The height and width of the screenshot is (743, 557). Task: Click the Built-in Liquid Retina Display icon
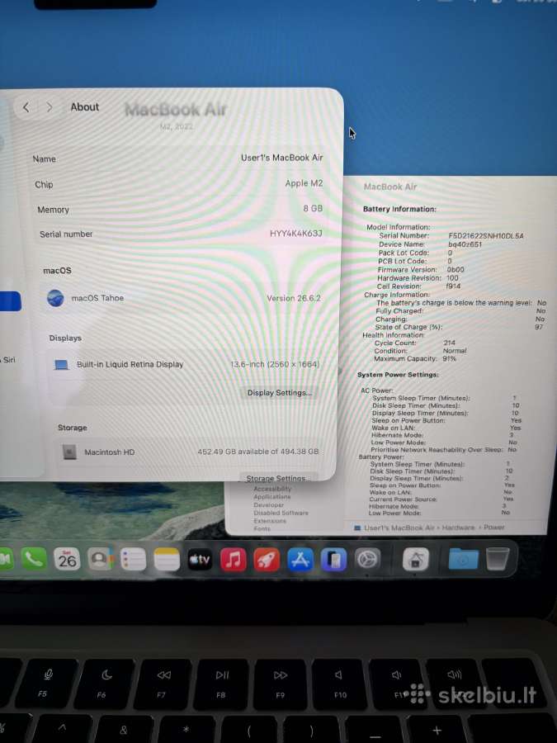61,364
